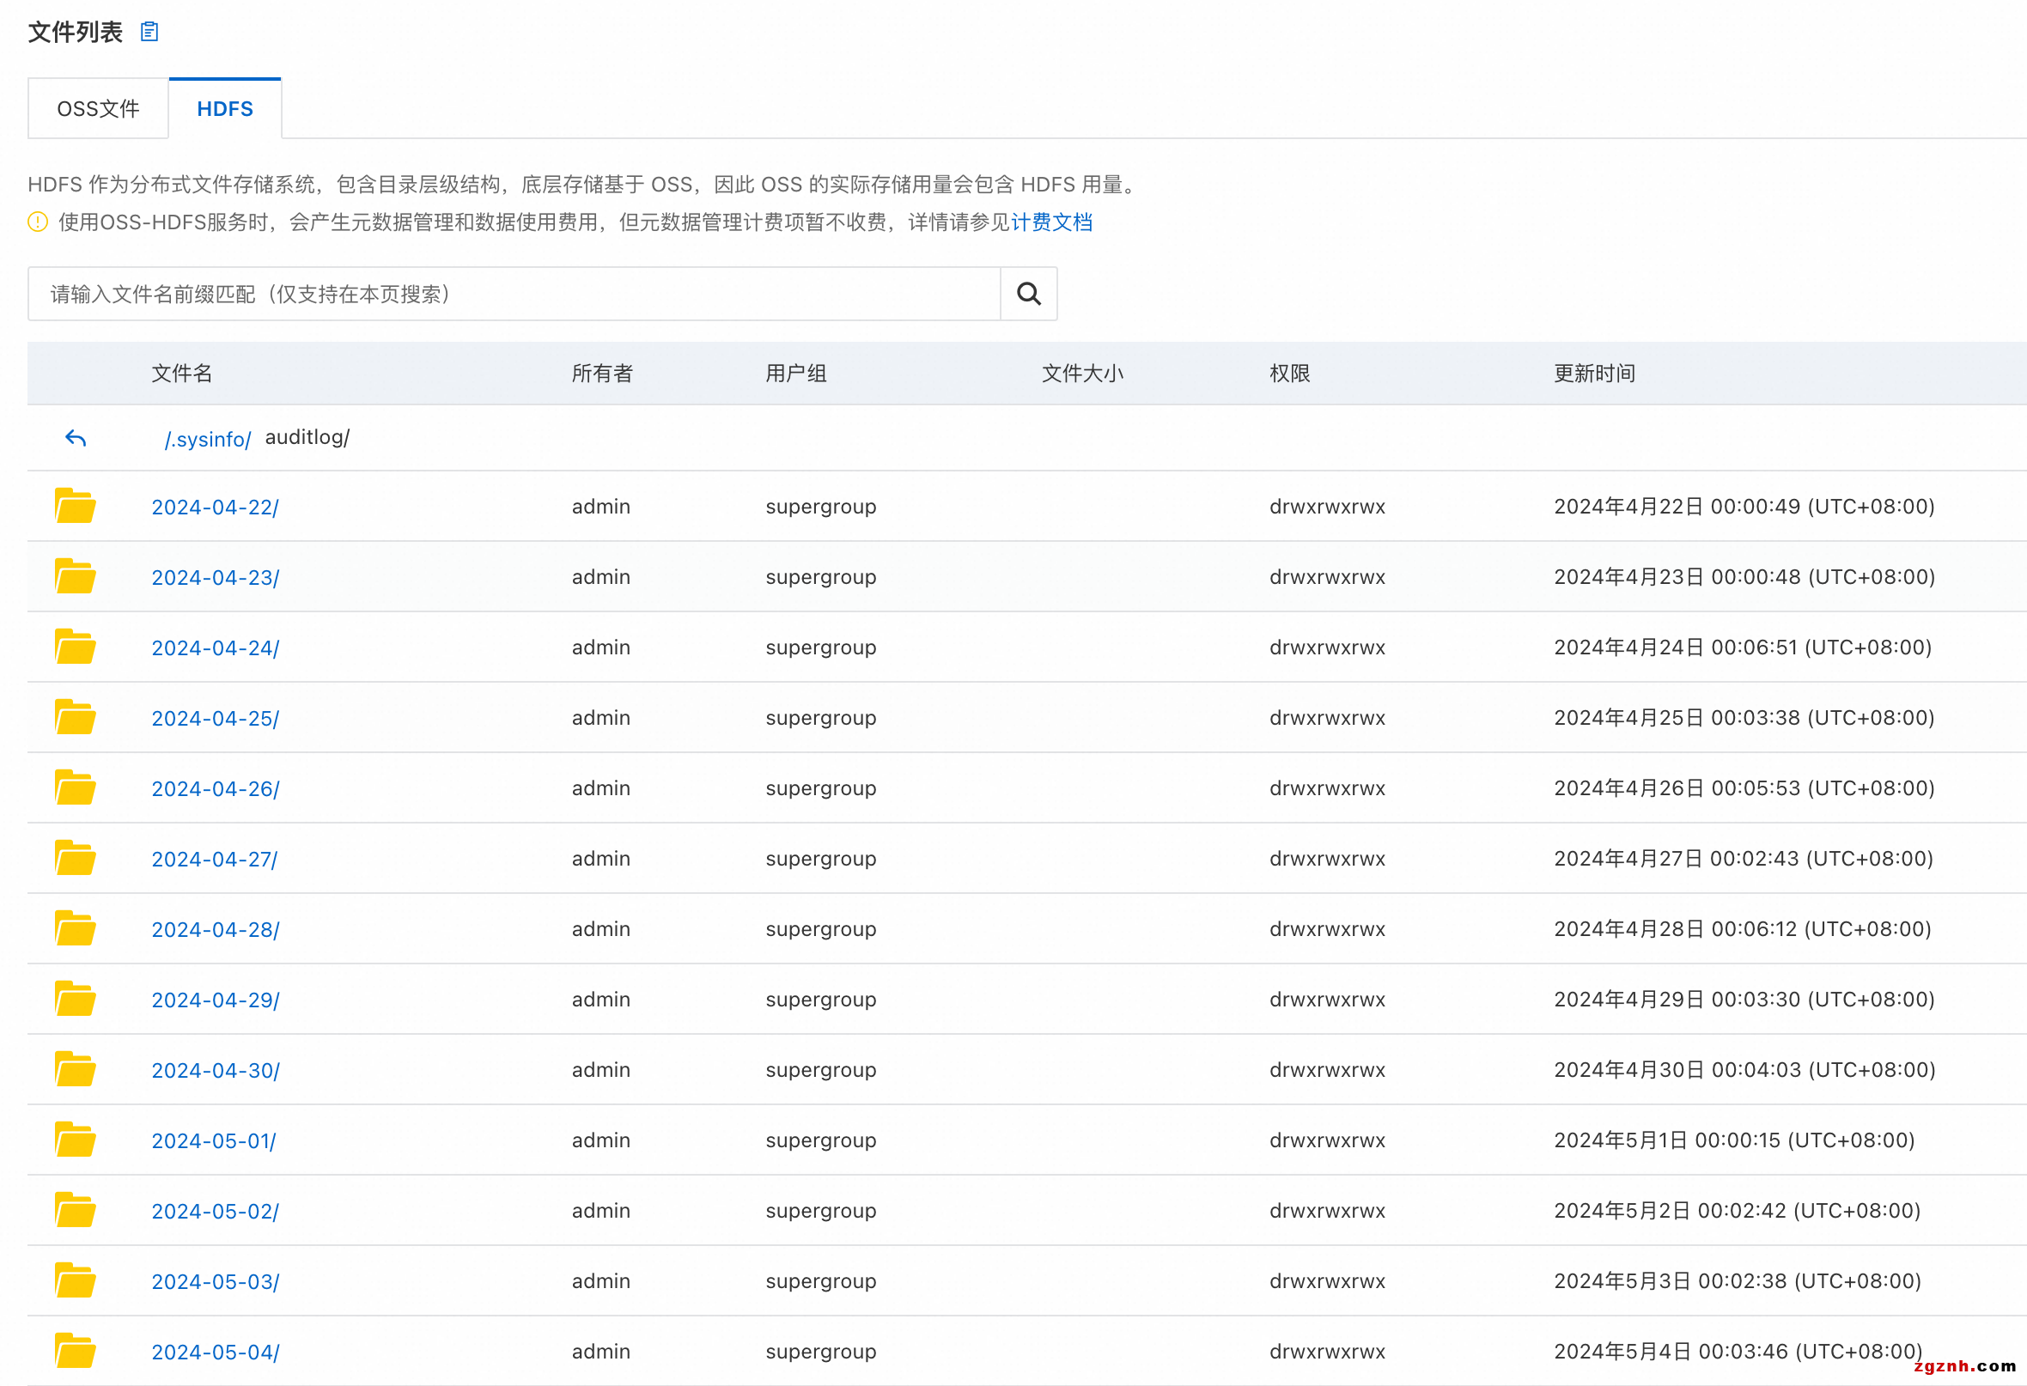Click the file name prefix search field
This screenshot has width=2027, height=1386.
click(514, 294)
